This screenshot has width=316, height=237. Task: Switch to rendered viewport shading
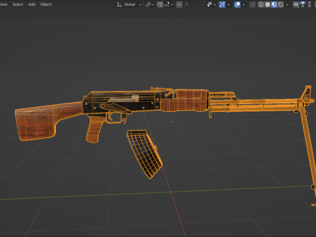coord(280,5)
